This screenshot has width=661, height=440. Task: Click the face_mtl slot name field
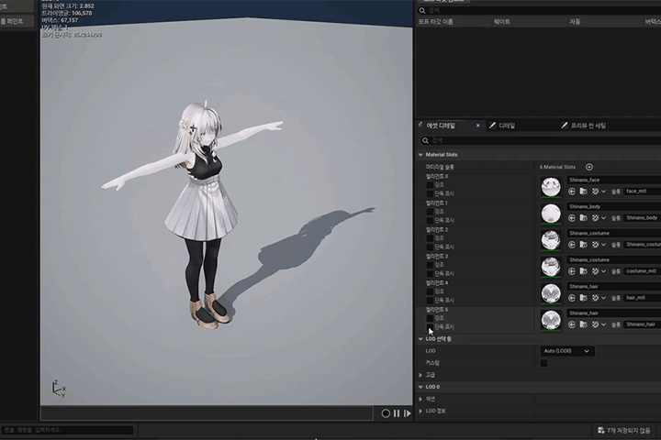coord(642,192)
